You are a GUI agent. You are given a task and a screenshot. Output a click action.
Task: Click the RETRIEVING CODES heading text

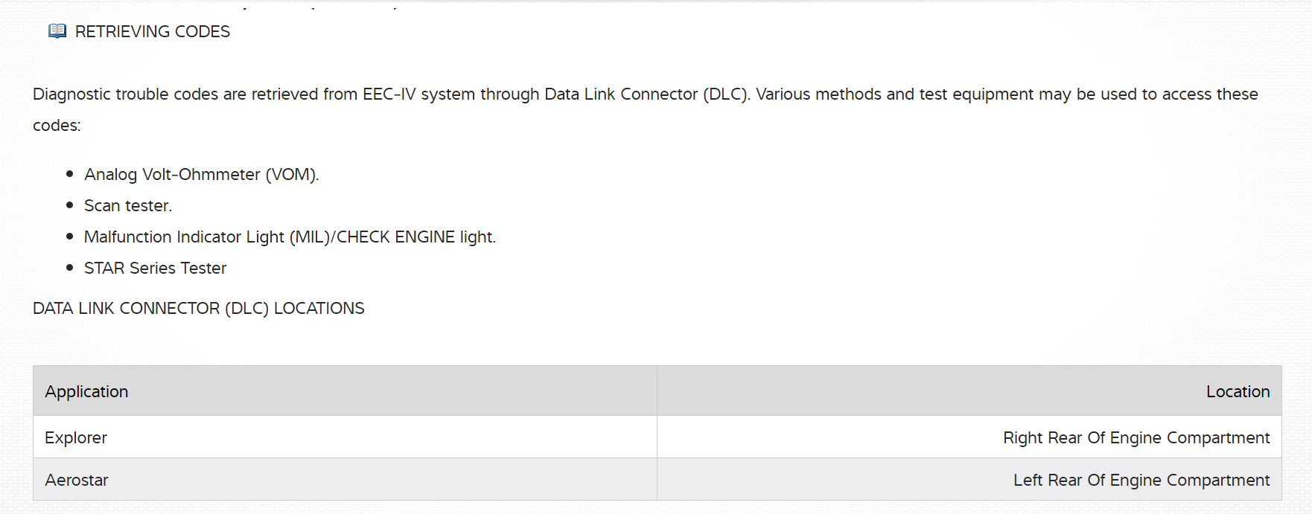pos(153,31)
